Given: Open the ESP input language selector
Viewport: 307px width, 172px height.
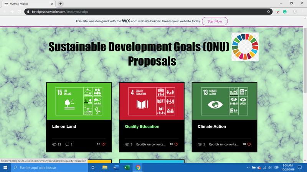Looking at the screenshot, I should pos(276,168).
